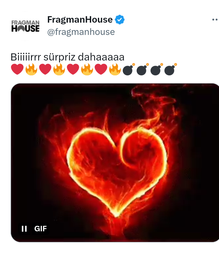Click the second bomb emoji
219x253 pixels.
(x=143, y=69)
